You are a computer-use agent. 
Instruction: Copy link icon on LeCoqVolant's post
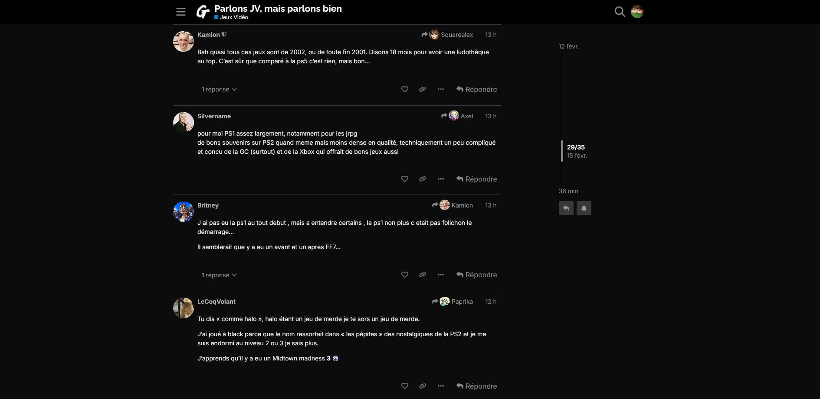[423, 386]
